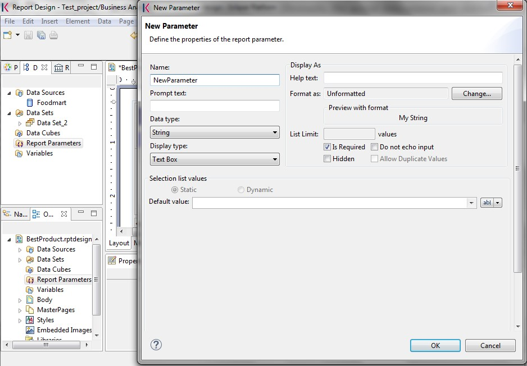Click the Change... format button

click(x=476, y=94)
